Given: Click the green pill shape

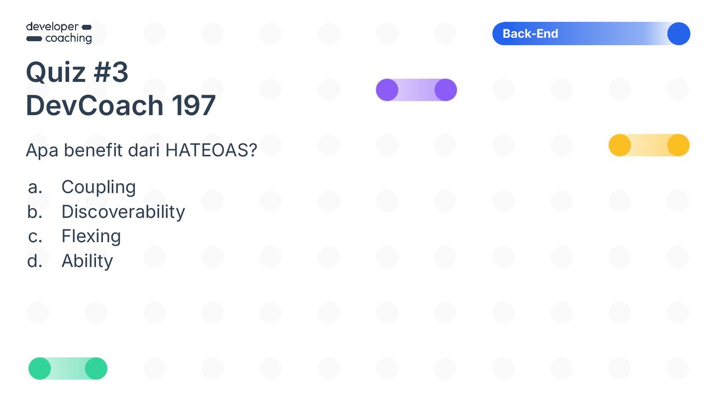Looking at the screenshot, I should pos(68,369).
